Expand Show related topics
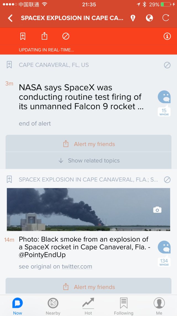The image size is (177, 316). [89, 160]
